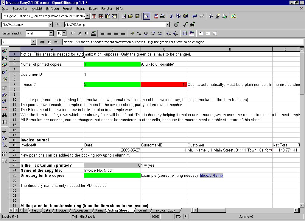
Task: Click the Print icon in toolbar
Action: 163,16
